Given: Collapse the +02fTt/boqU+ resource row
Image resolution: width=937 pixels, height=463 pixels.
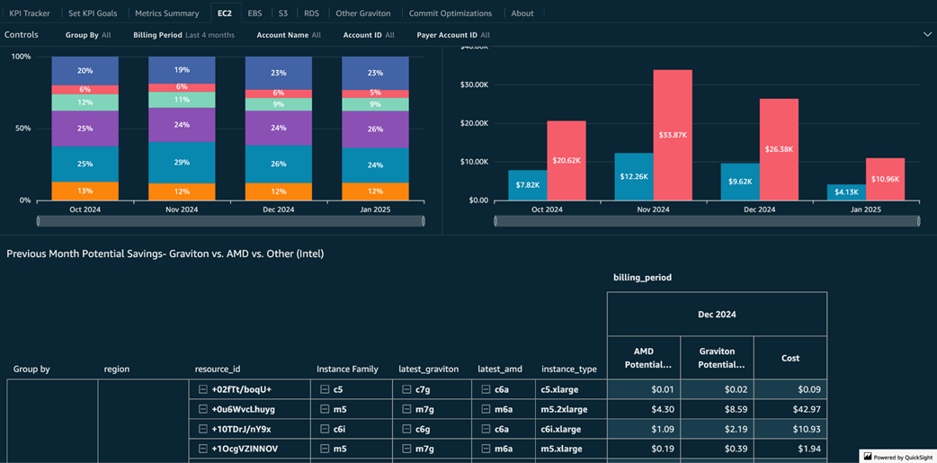Looking at the screenshot, I should point(203,389).
